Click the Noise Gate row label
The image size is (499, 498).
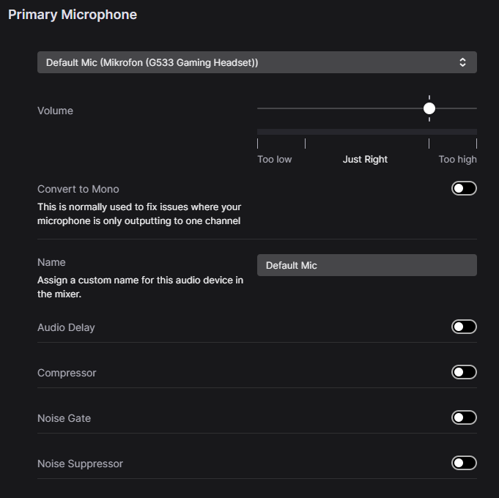(64, 418)
